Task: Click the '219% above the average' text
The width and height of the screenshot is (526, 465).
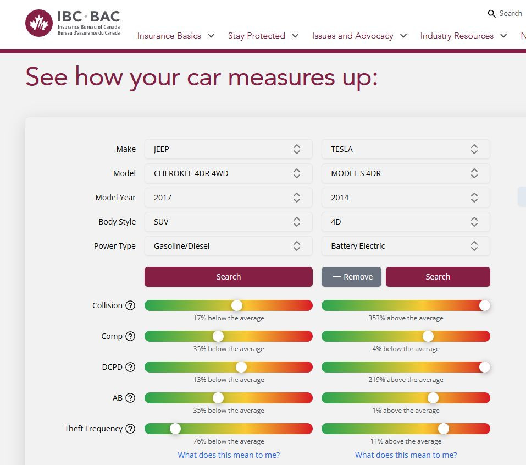Action: (406, 380)
